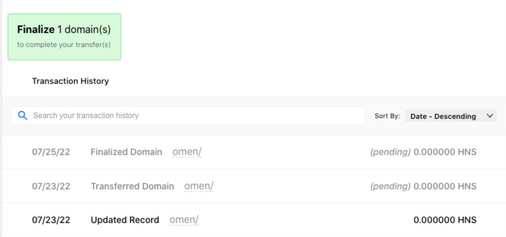Select the Finalized Domain transaction label
The height and width of the screenshot is (237, 506).
tap(126, 152)
